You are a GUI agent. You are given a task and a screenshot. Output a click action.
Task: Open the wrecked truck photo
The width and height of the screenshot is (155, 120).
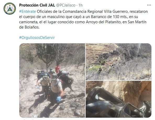118,99
